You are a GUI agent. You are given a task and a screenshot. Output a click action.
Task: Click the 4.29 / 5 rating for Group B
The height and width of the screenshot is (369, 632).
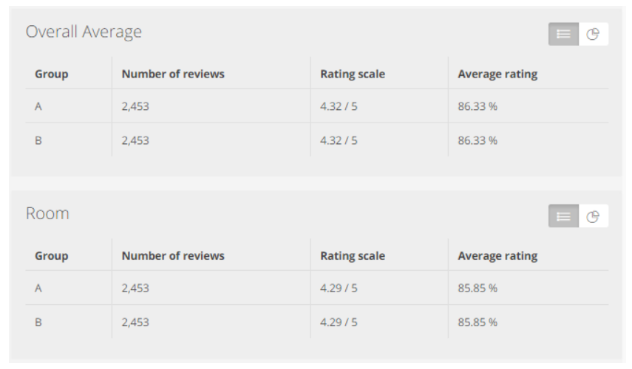pyautogui.click(x=339, y=322)
